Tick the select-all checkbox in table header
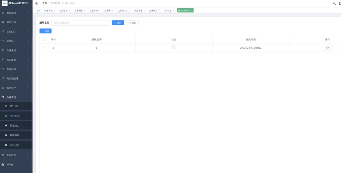 tap(44, 39)
